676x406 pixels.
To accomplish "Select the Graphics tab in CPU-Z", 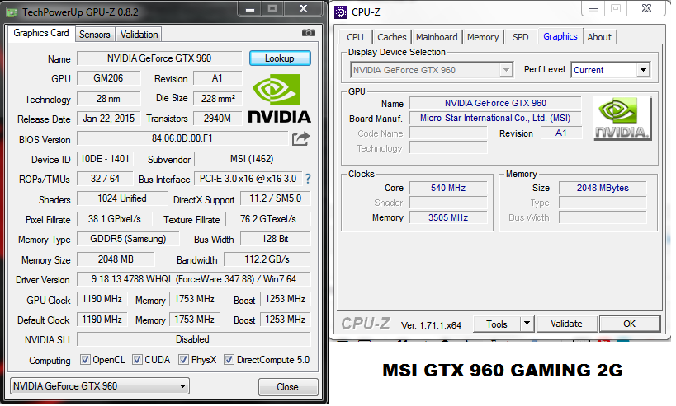I will (560, 36).
